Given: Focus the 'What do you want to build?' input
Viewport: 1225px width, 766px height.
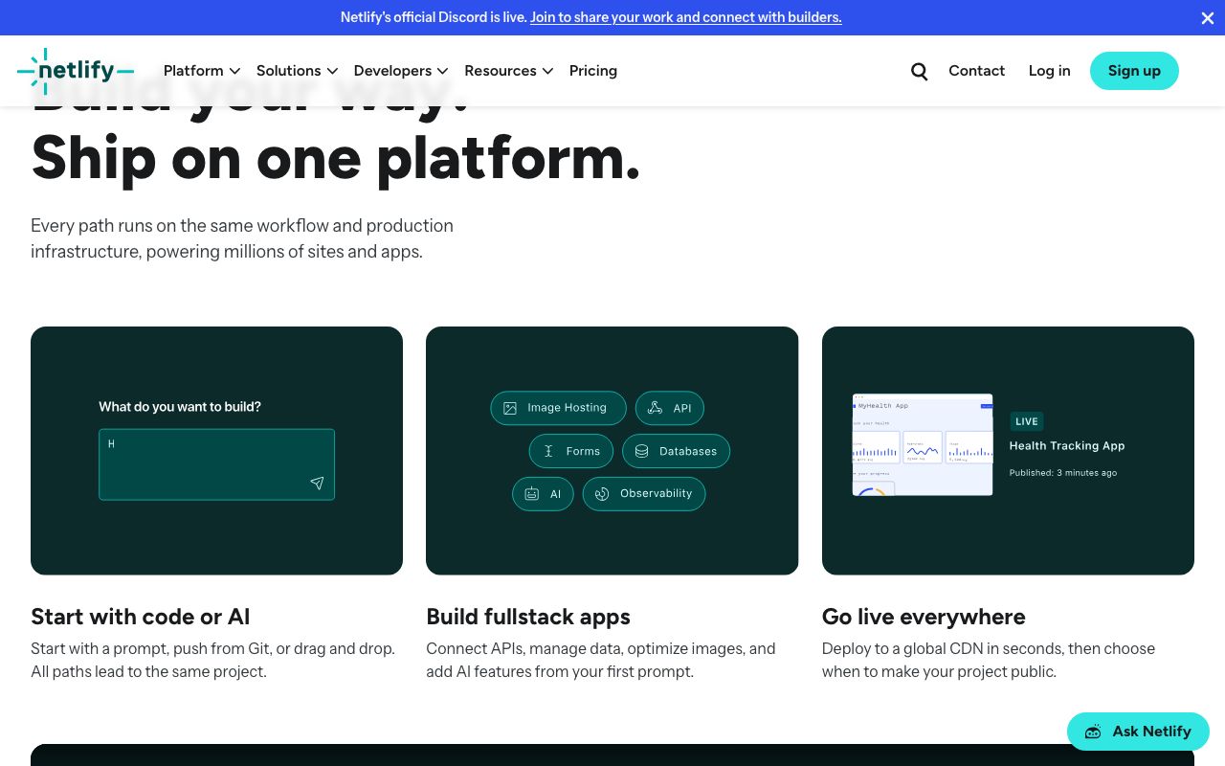Looking at the screenshot, I should pos(216,464).
